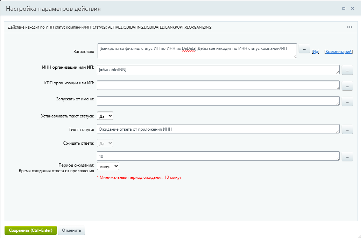Viewport: 361px width, 238px height.
Task: Open the value picker for КПП организации или ИП
Action: pos(347,85)
